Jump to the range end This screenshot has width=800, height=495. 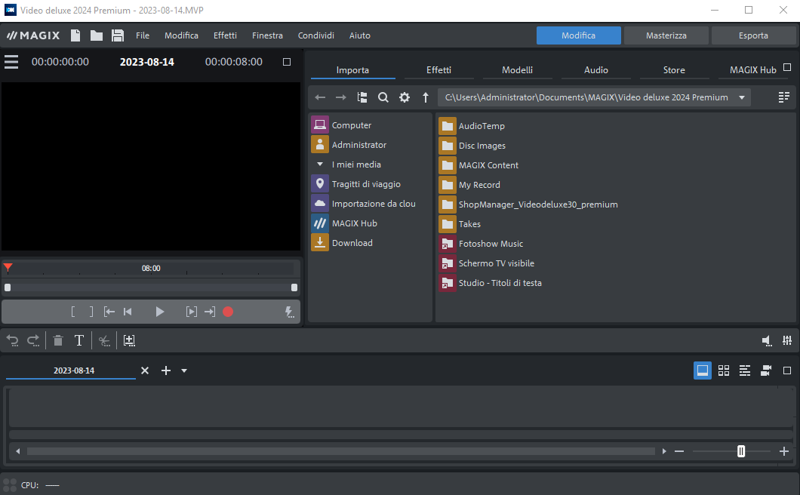click(x=210, y=312)
